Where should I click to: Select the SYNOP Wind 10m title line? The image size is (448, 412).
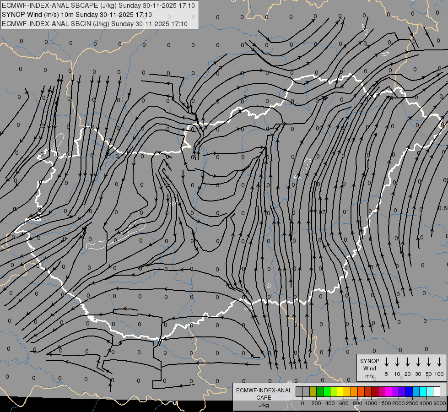pyautogui.click(x=77, y=15)
